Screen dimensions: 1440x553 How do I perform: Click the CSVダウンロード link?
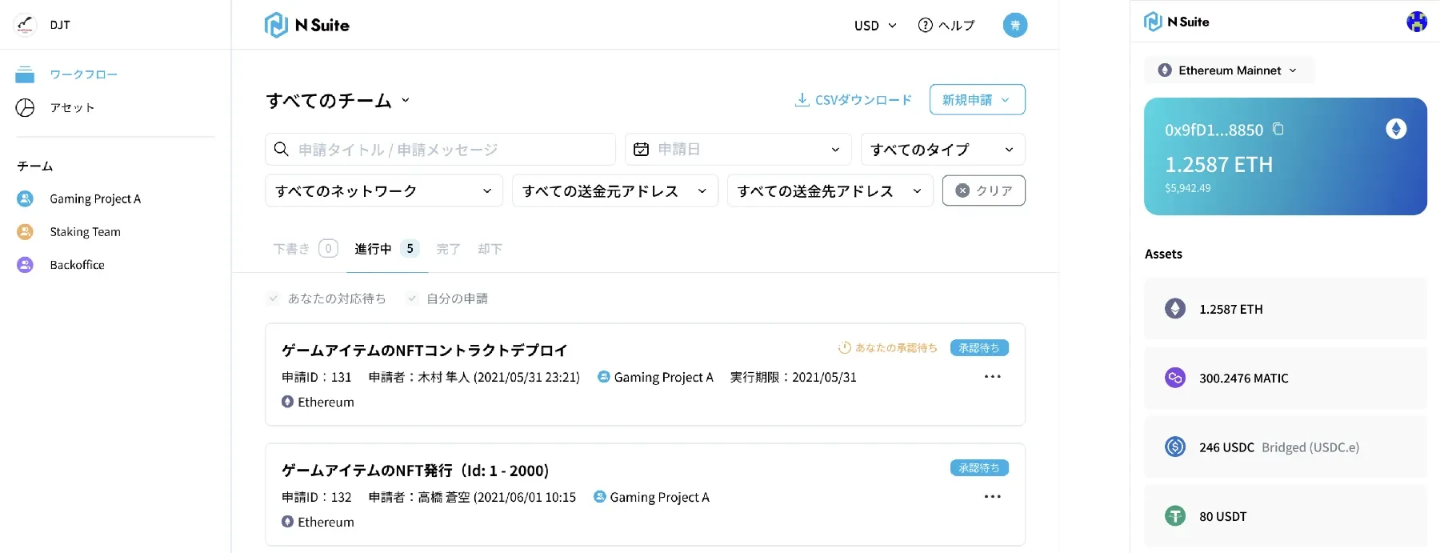pyautogui.click(x=853, y=100)
